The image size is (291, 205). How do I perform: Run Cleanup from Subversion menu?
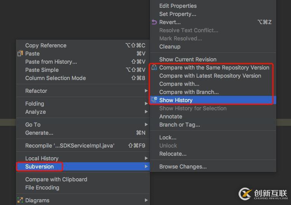point(170,47)
